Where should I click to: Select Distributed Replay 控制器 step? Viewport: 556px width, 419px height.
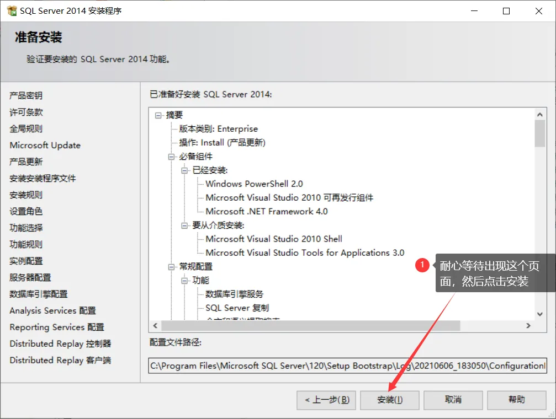coord(60,343)
